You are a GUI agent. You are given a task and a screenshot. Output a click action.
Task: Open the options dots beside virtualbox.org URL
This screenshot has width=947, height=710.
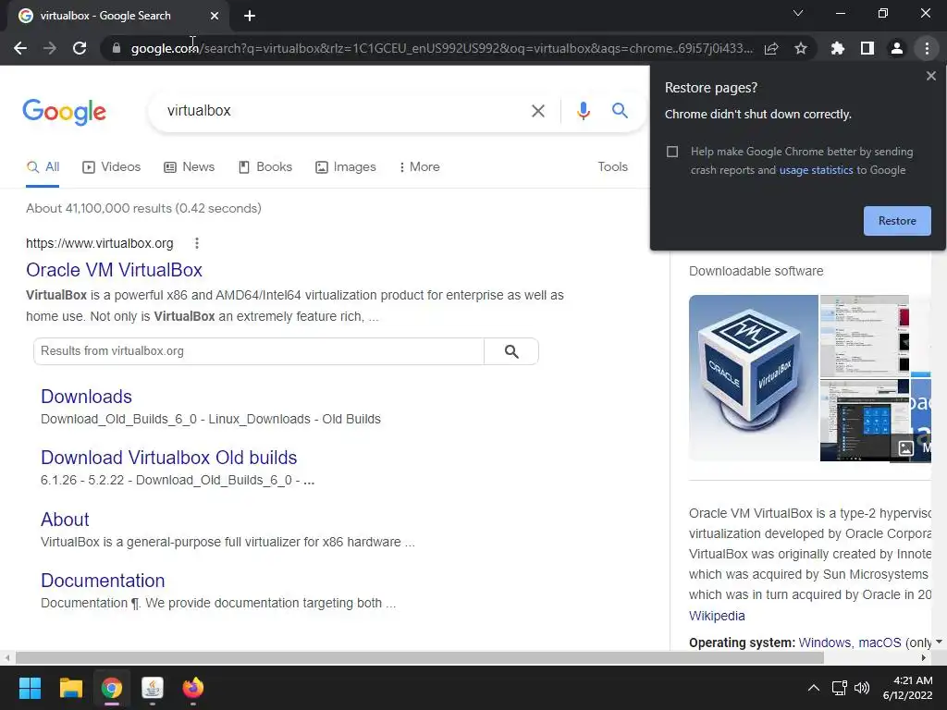[196, 243]
